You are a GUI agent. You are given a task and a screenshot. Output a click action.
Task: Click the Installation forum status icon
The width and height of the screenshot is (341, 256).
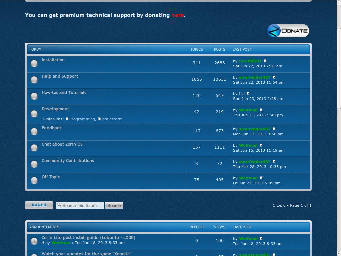(x=34, y=63)
